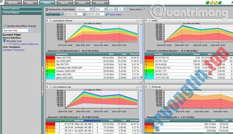Go to the Admin tab
Viewport: 233px width, 134px height.
(x=82, y=3)
